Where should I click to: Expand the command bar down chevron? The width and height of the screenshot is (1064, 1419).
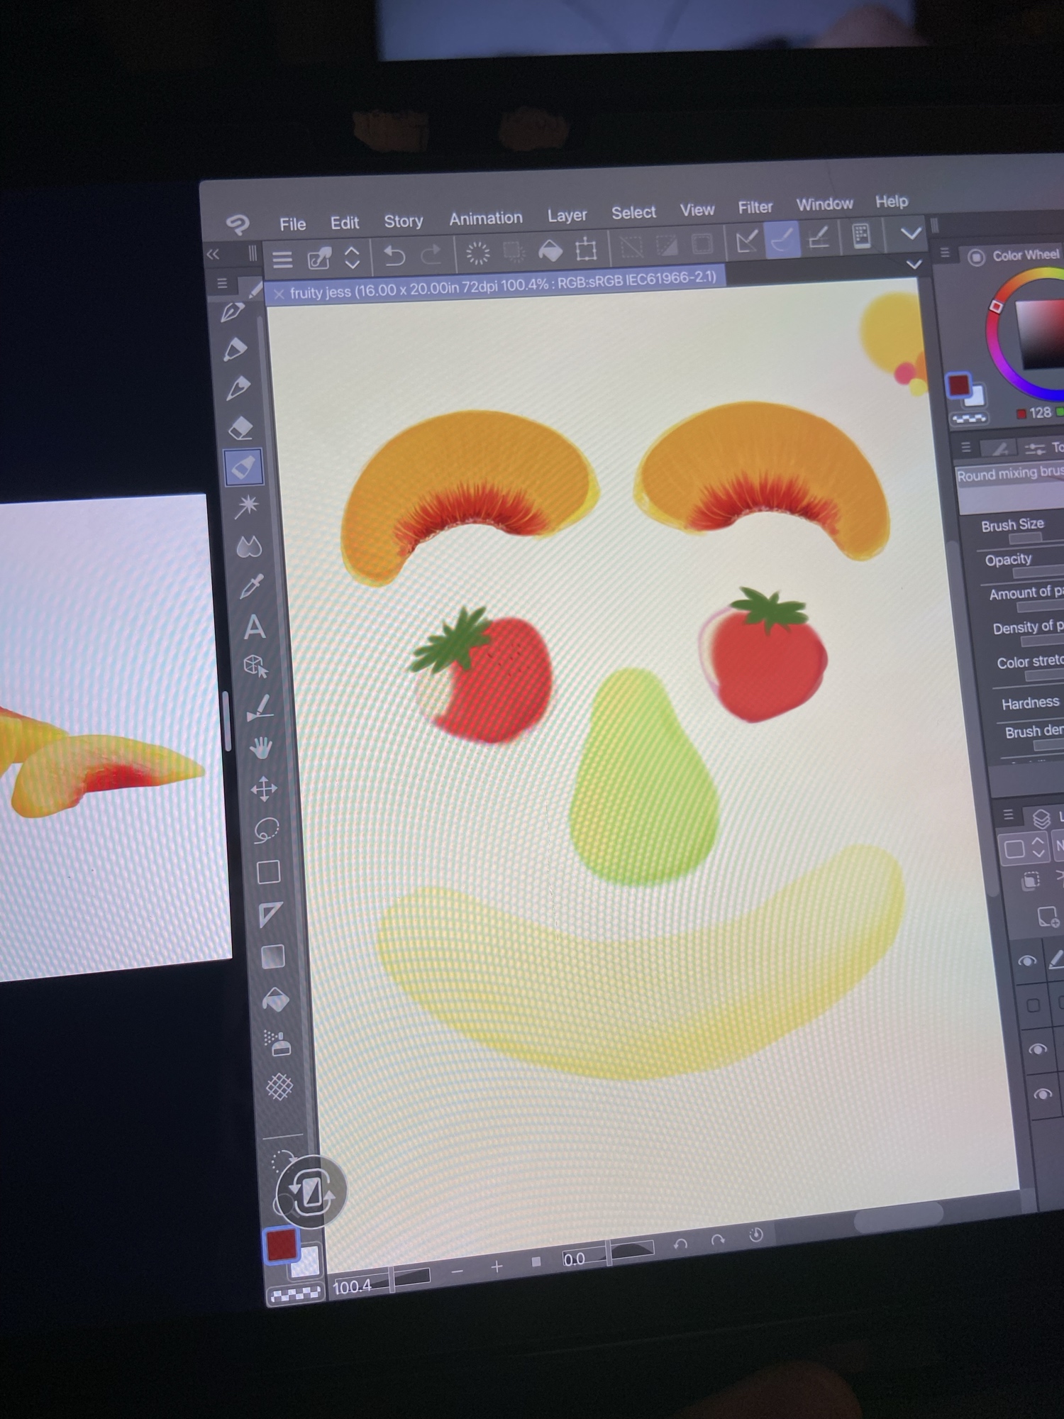(910, 233)
